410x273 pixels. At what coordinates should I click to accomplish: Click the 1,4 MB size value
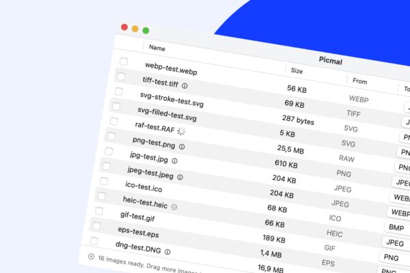[x=271, y=253]
